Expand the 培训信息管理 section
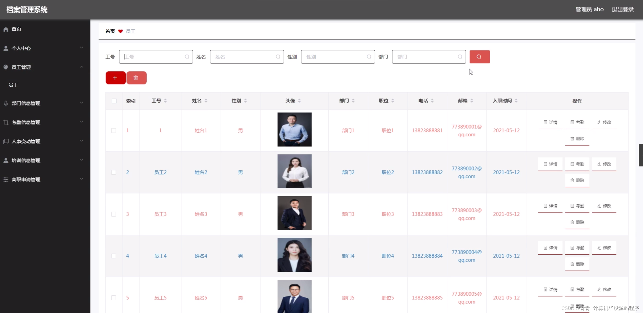 pos(81,160)
